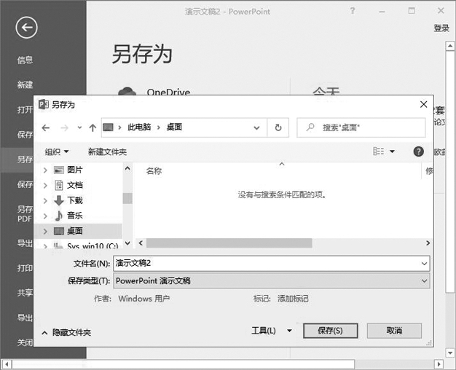Expand the 音乐 tree node

[x=45, y=216]
